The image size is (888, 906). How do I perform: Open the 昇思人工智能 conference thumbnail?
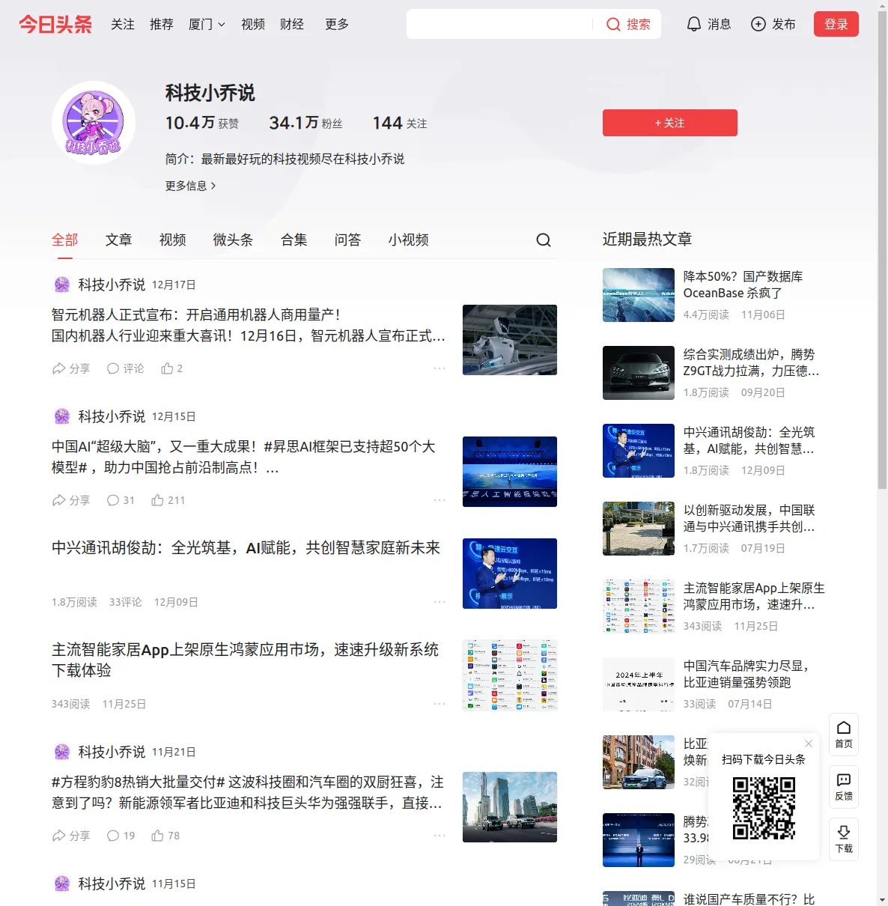pyautogui.click(x=510, y=472)
